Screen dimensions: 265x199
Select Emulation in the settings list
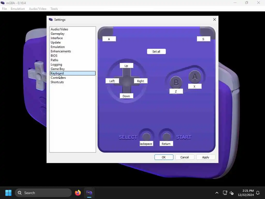point(73,47)
